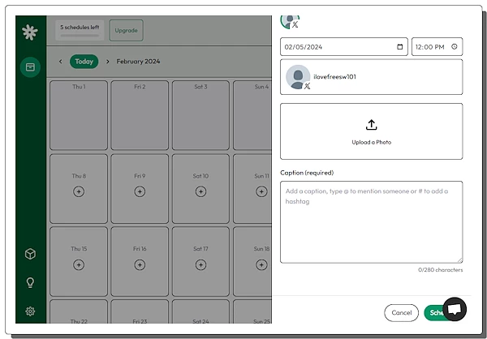Click the 'Caption (required)' label
The image size is (487, 339).
[x=307, y=173]
